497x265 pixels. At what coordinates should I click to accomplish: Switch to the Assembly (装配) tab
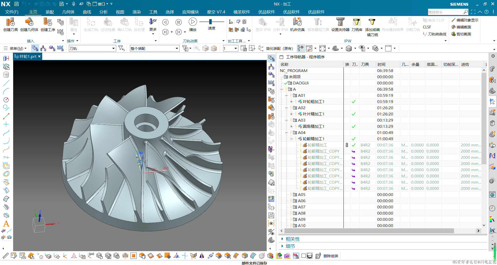(50, 12)
